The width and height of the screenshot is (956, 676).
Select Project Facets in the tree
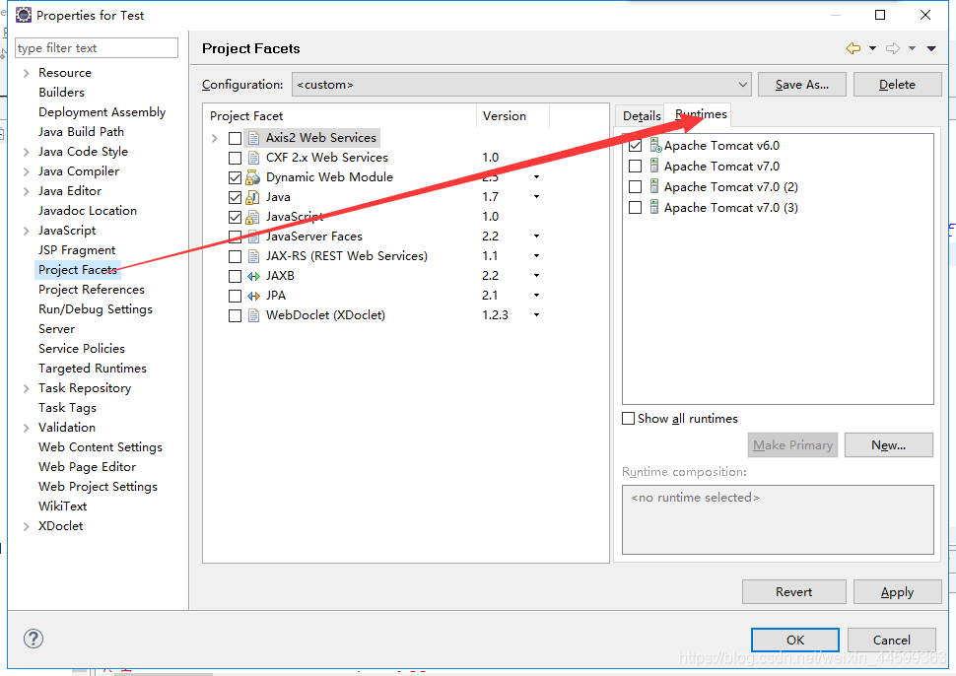[78, 269]
